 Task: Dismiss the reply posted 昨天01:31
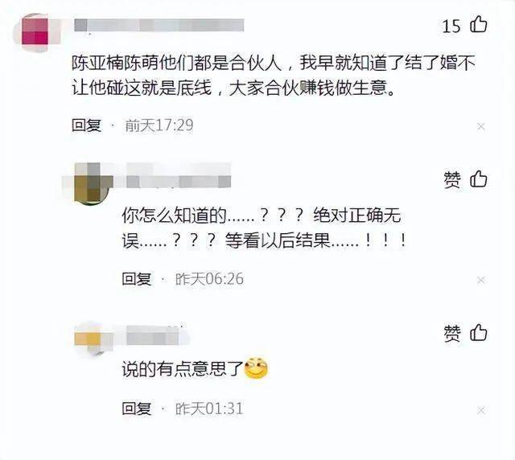(x=481, y=410)
